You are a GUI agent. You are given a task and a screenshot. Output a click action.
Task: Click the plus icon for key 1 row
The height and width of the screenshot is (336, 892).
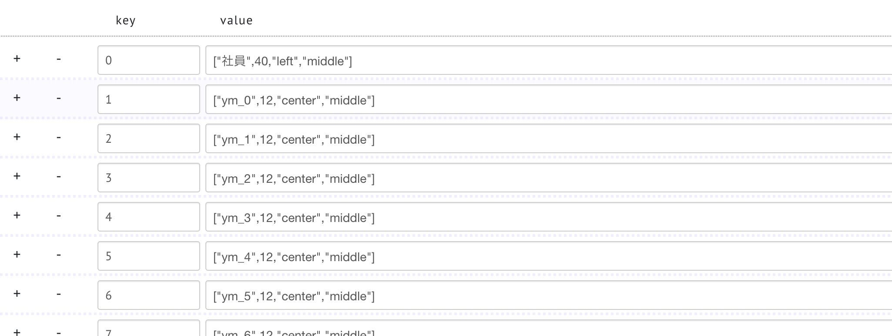[17, 98]
